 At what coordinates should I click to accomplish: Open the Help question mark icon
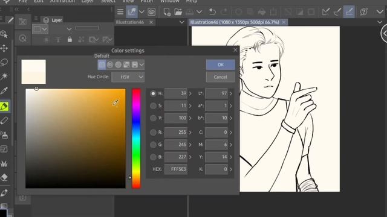tap(364, 12)
